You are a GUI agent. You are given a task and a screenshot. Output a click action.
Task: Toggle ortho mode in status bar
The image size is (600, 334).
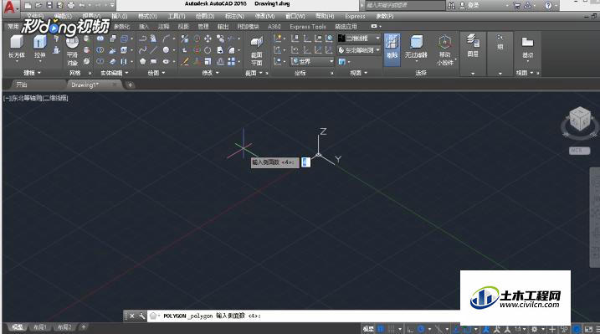coord(410,329)
